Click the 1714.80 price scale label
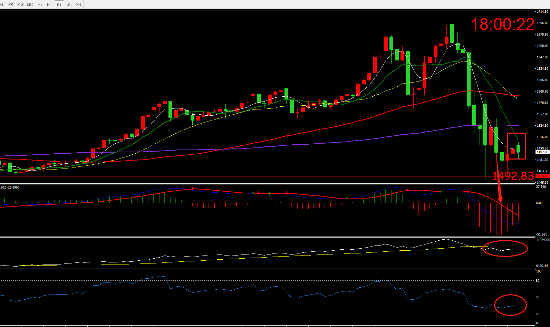Viewport: 550px width, 327px height. [x=543, y=12]
